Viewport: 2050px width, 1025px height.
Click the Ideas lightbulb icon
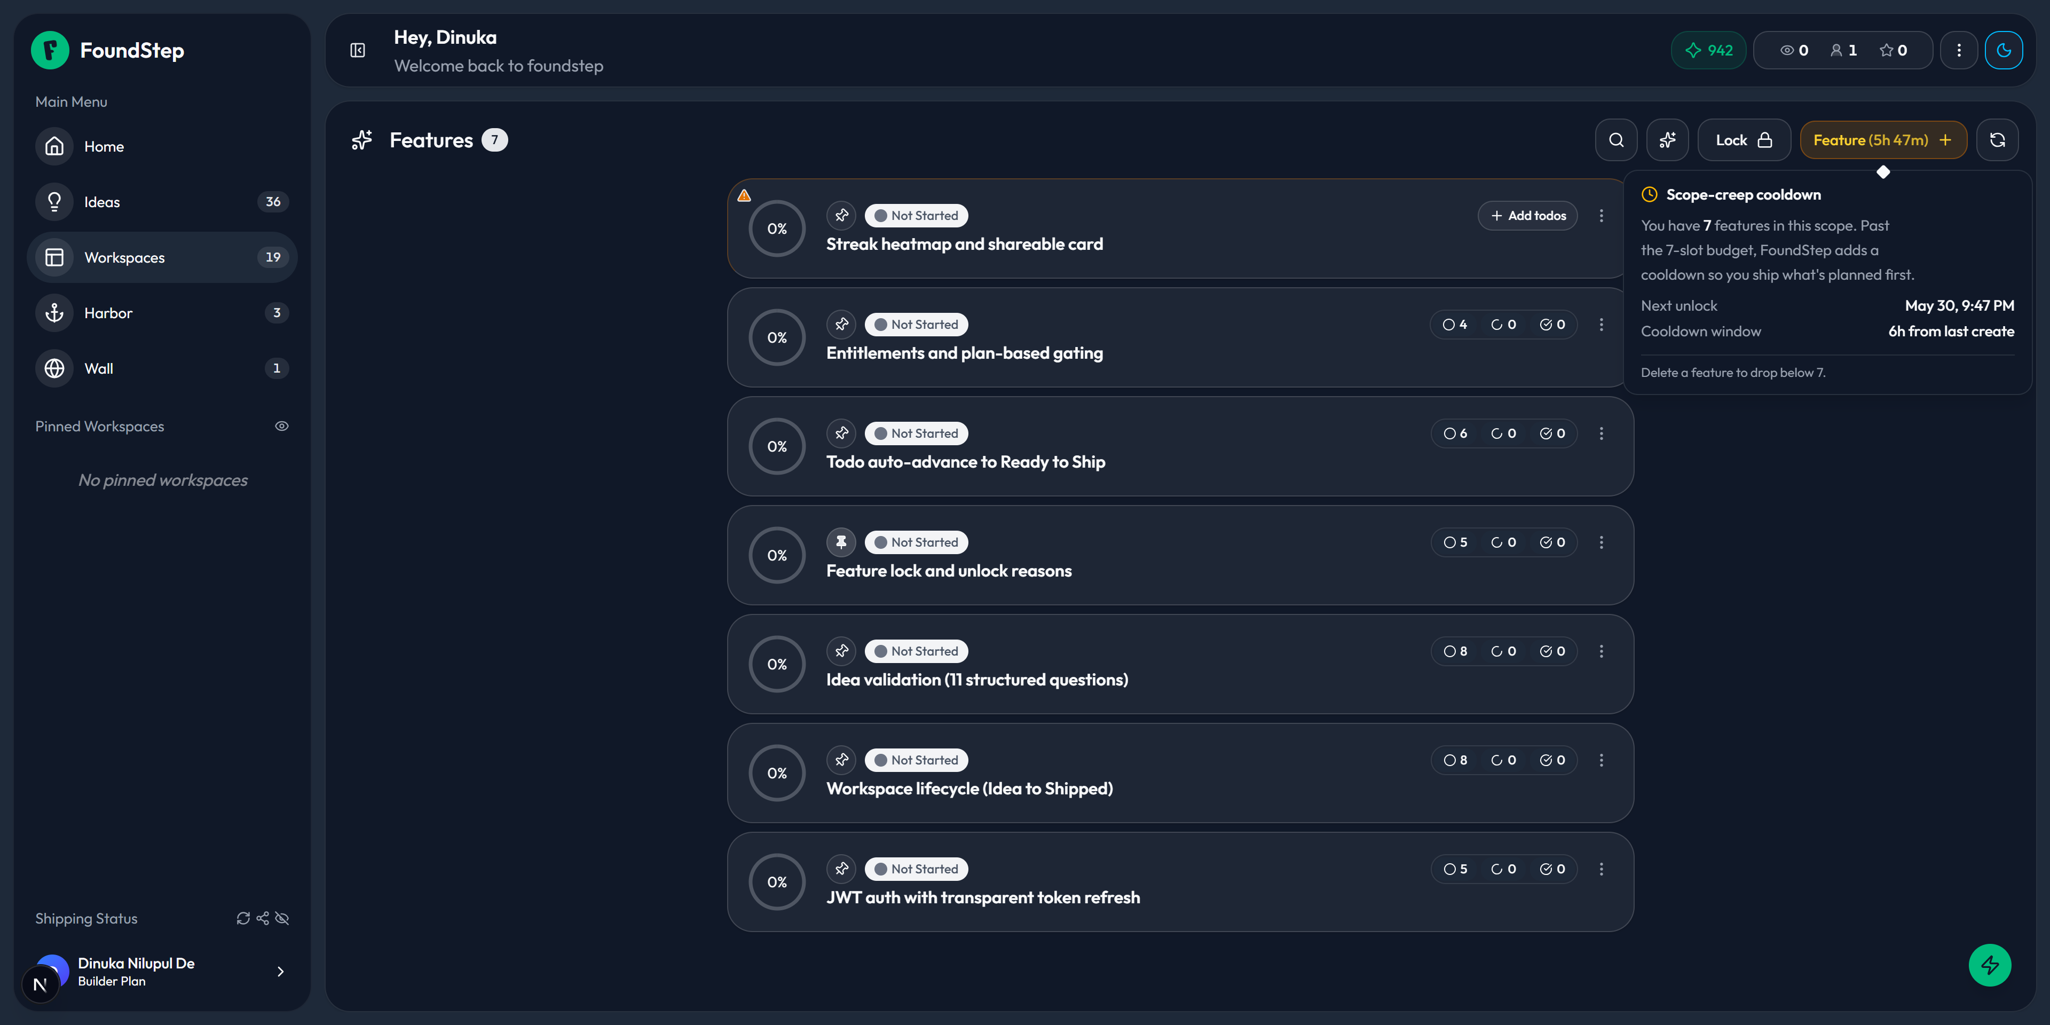pos(54,202)
